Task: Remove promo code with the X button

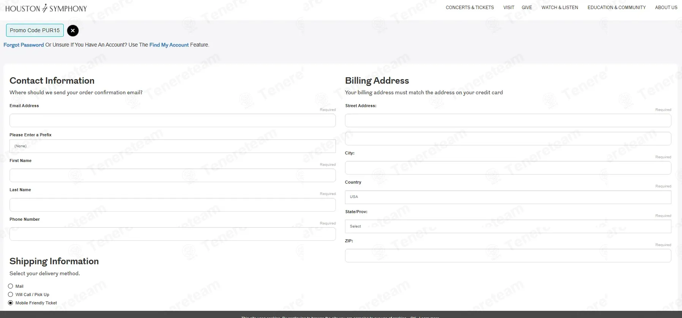Action: tap(73, 31)
